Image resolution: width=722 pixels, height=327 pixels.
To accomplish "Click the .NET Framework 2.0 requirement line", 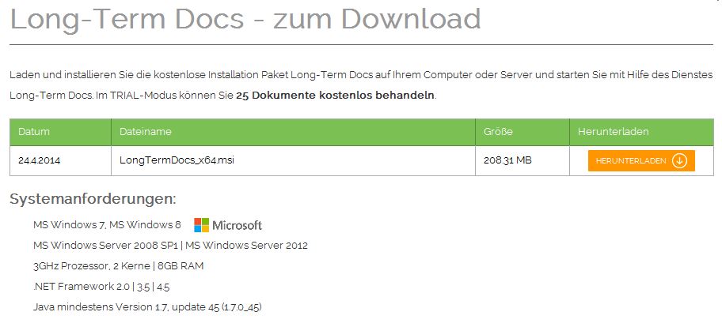I will [x=101, y=287].
